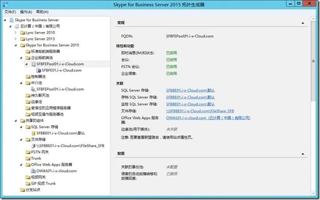
Task: Click the 边缘池 folder icon
Action: pyautogui.click(x=28, y=102)
